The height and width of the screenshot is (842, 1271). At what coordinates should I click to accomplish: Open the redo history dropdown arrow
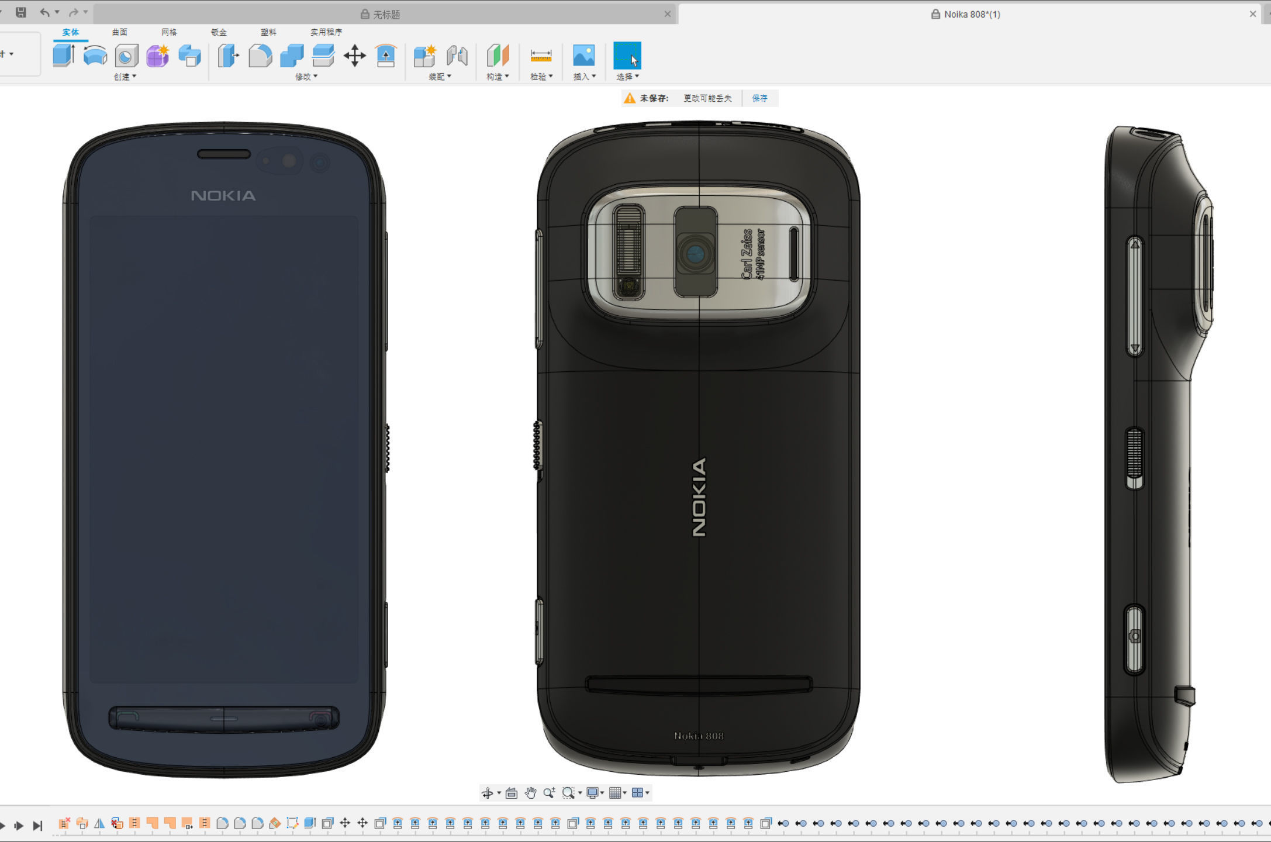pyautogui.click(x=85, y=12)
